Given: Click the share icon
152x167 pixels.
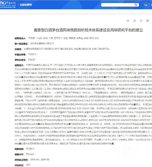Looking at the screenshot, I should 141,21.
